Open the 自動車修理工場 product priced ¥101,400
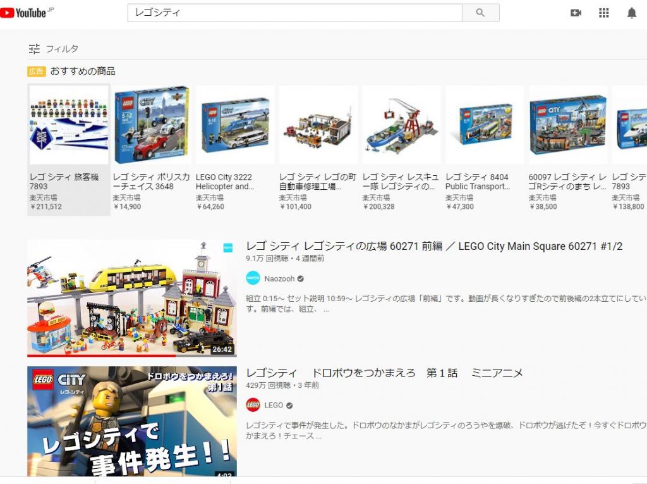The width and height of the screenshot is (647, 484). 318,125
